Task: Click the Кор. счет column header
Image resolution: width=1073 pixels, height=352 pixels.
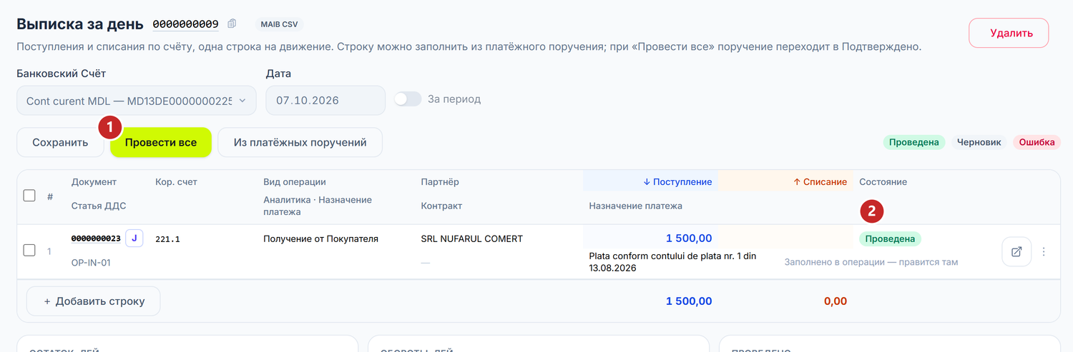Action: tap(176, 181)
